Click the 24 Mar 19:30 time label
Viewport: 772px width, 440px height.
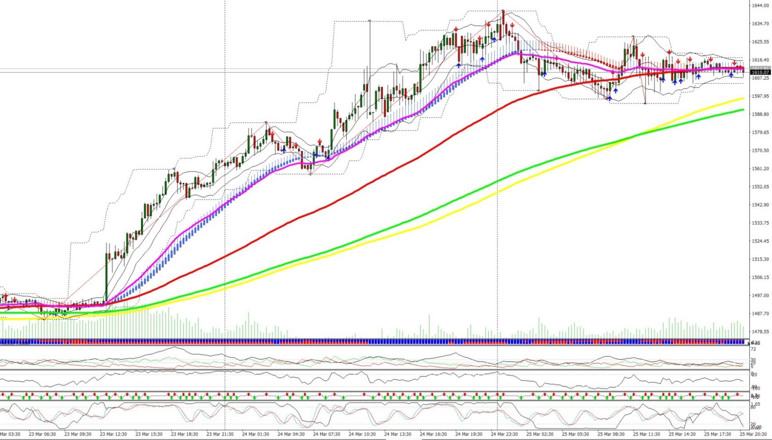[x=469, y=434]
